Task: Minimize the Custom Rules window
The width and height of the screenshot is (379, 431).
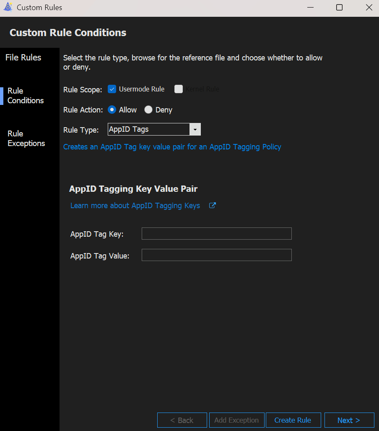Action: pos(310,8)
